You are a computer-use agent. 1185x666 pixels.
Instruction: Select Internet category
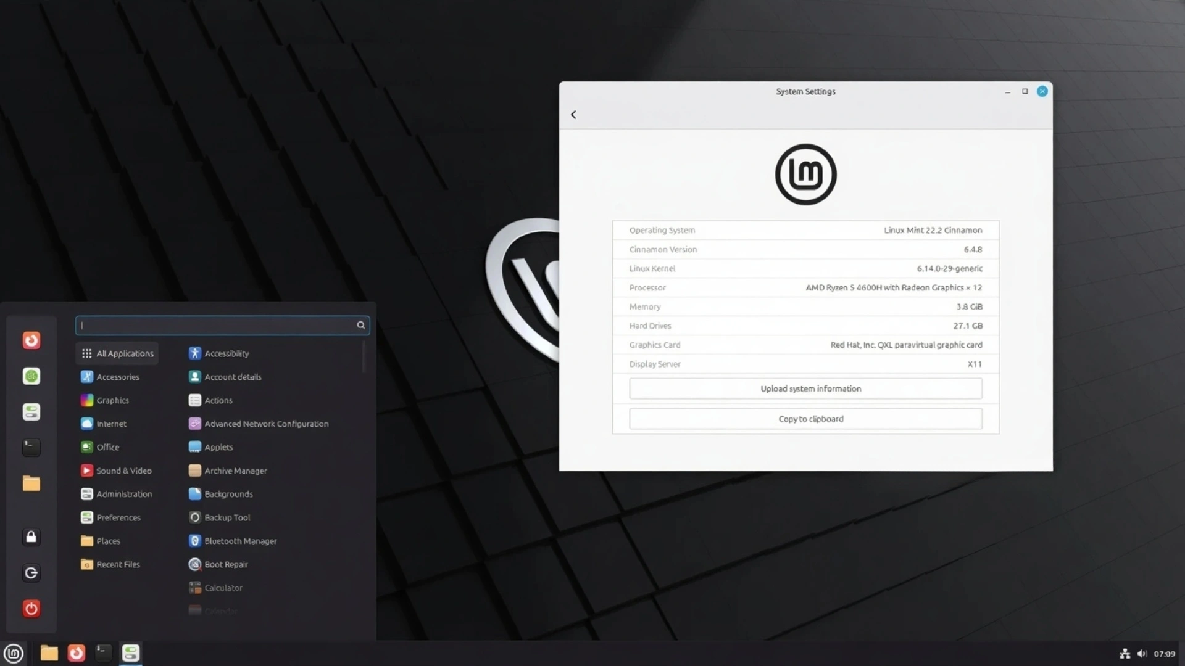point(104,424)
